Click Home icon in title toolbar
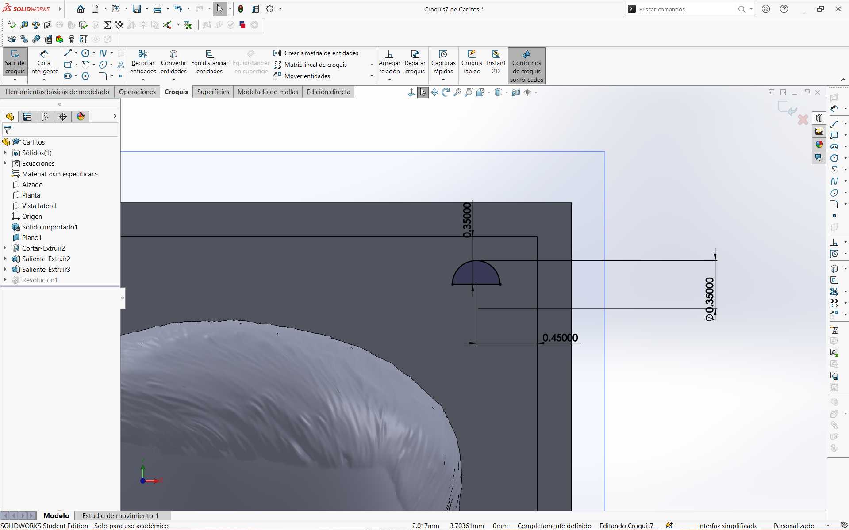Image resolution: width=849 pixels, height=530 pixels. click(80, 9)
